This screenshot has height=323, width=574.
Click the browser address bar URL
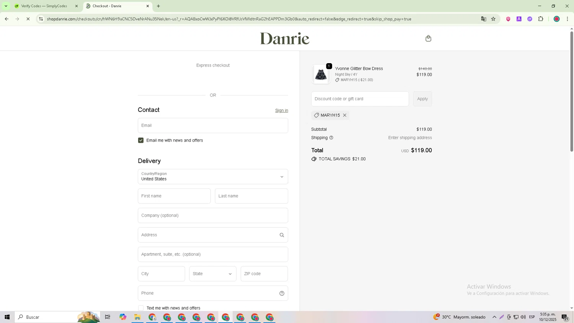click(229, 19)
